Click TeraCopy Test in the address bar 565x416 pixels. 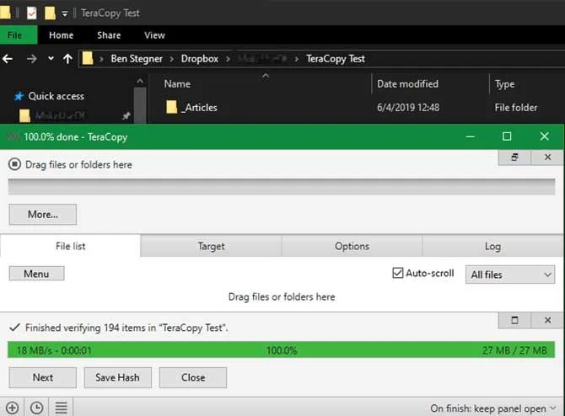click(336, 59)
